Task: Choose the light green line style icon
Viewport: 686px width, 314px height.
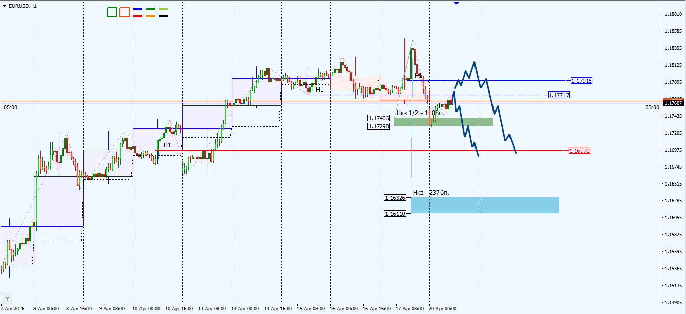Action: point(163,9)
